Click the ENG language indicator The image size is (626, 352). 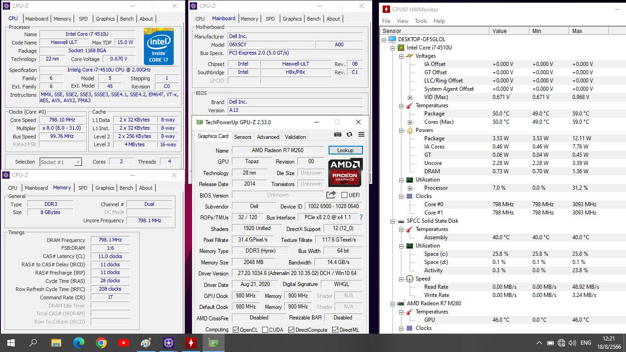pyautogui.click(x=586, y=343)
